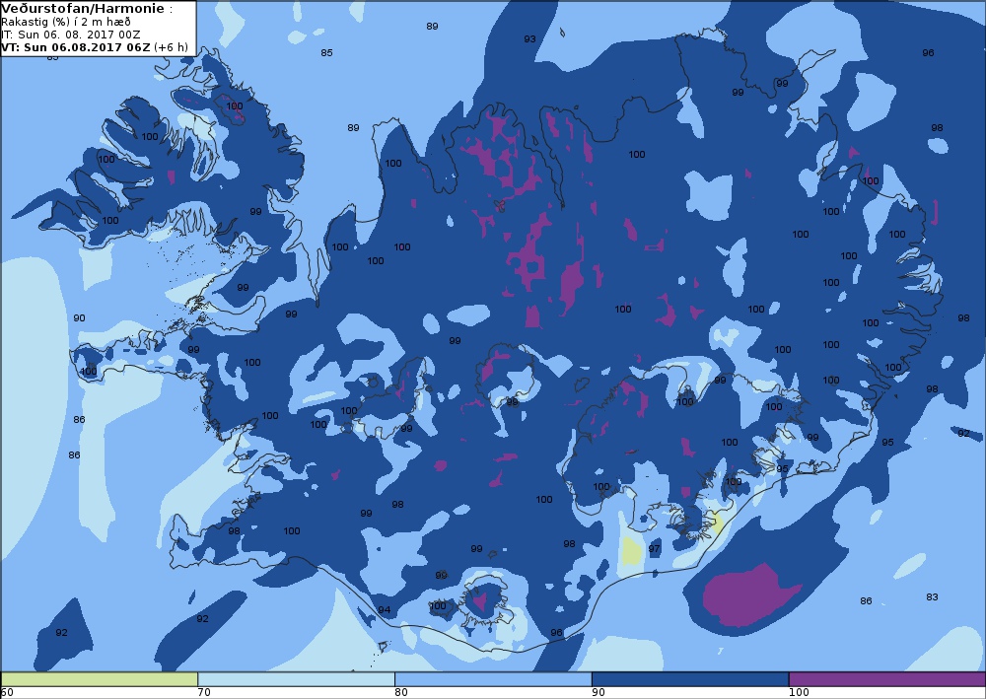Image resolution: width=986 pixels, height=699 pixels.
Task: Click the humidity value '94' on the map
Action: tap(385, 609)
